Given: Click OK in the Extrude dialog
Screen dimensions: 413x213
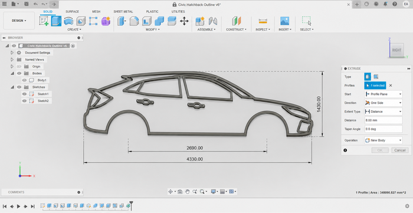Looking at the screenshot, I should (x=380, y=150).
